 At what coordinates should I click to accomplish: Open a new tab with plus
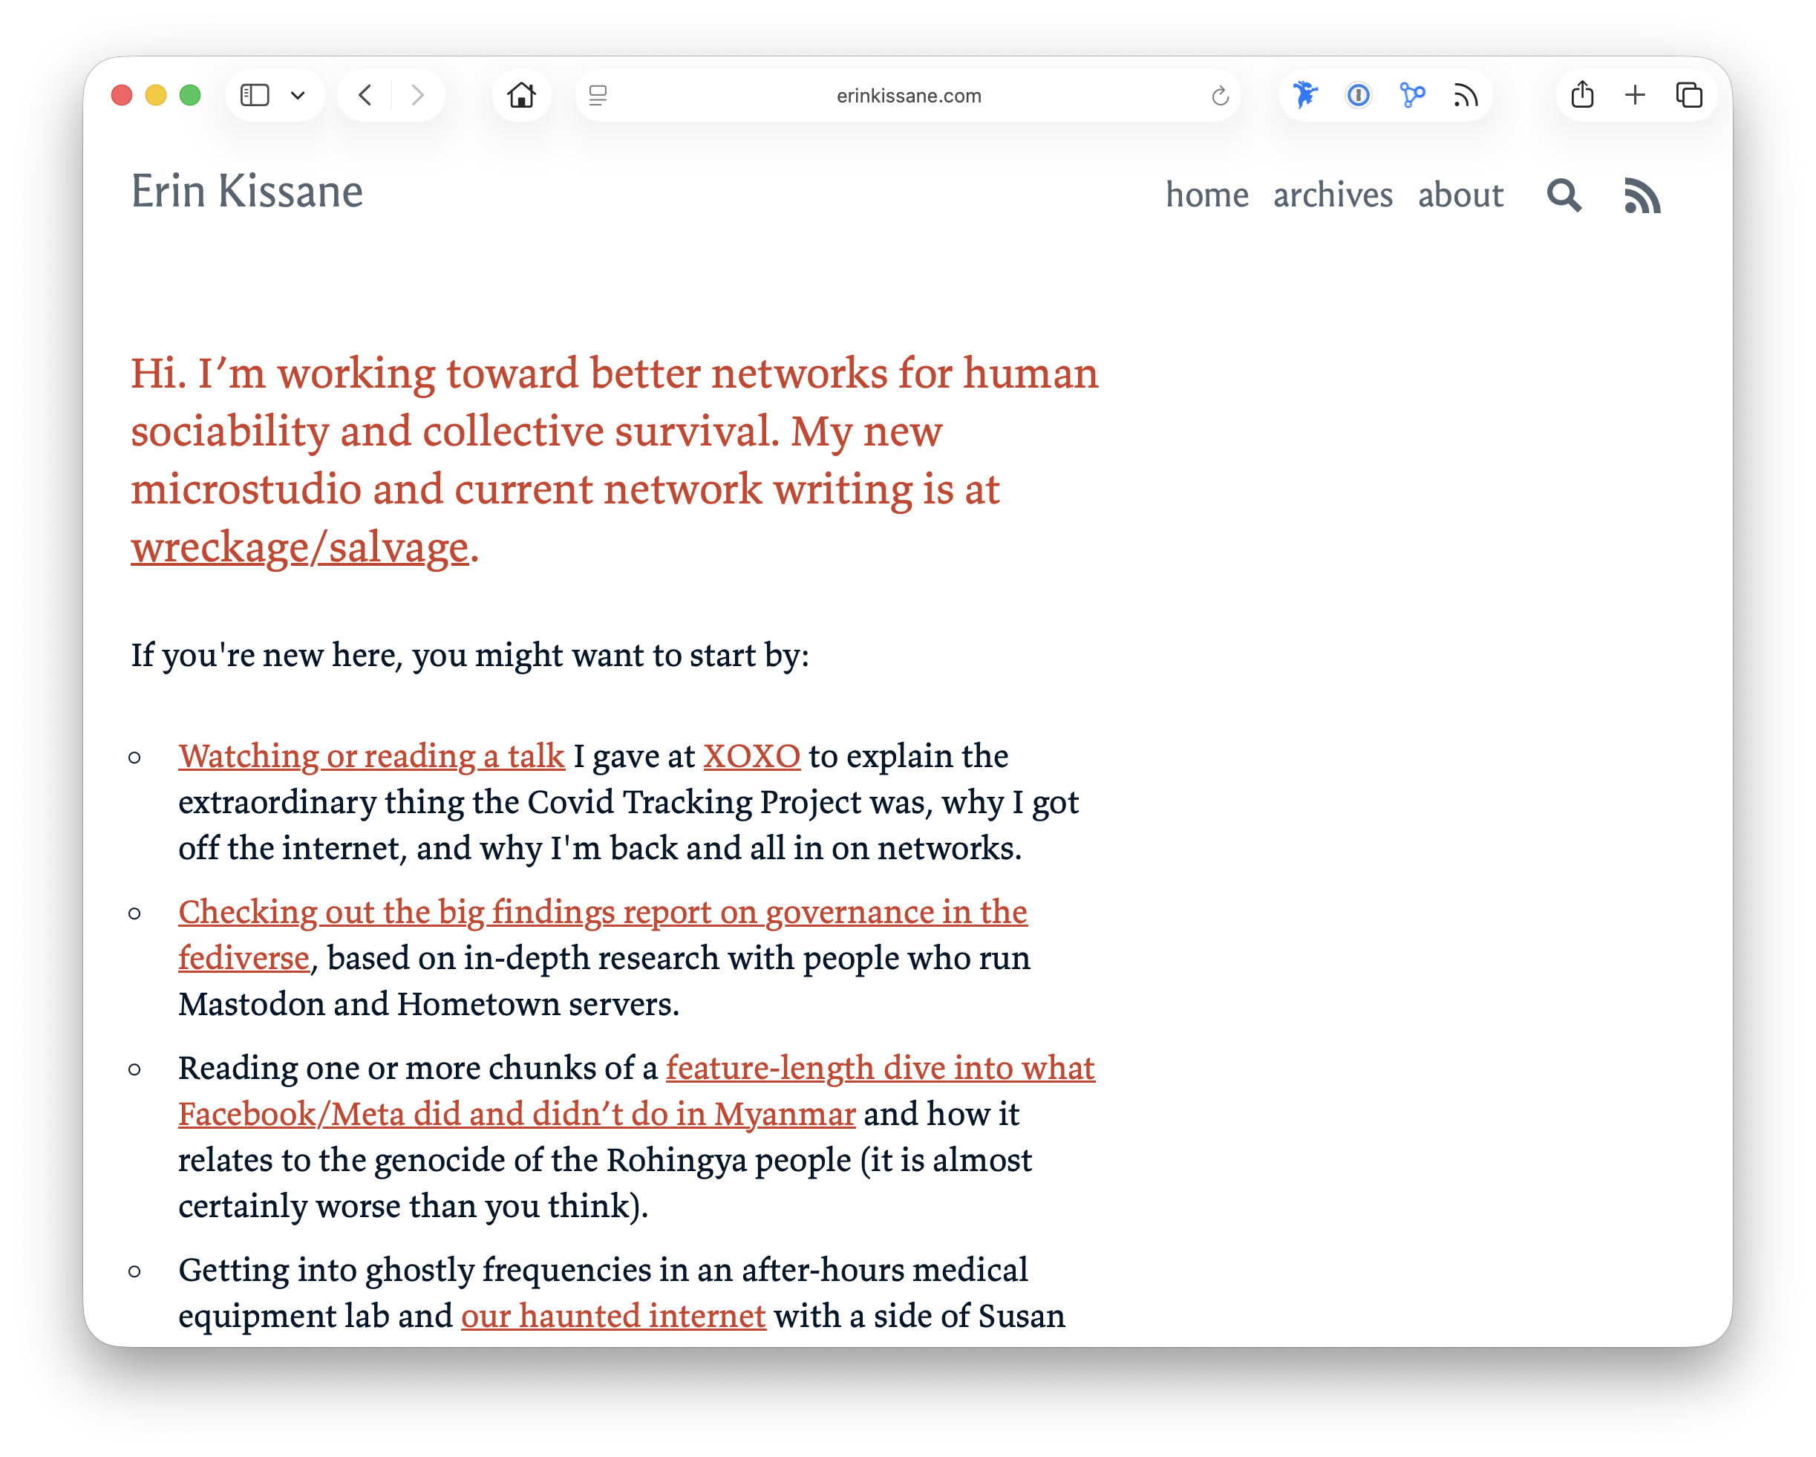click(x=1635, y=95)
